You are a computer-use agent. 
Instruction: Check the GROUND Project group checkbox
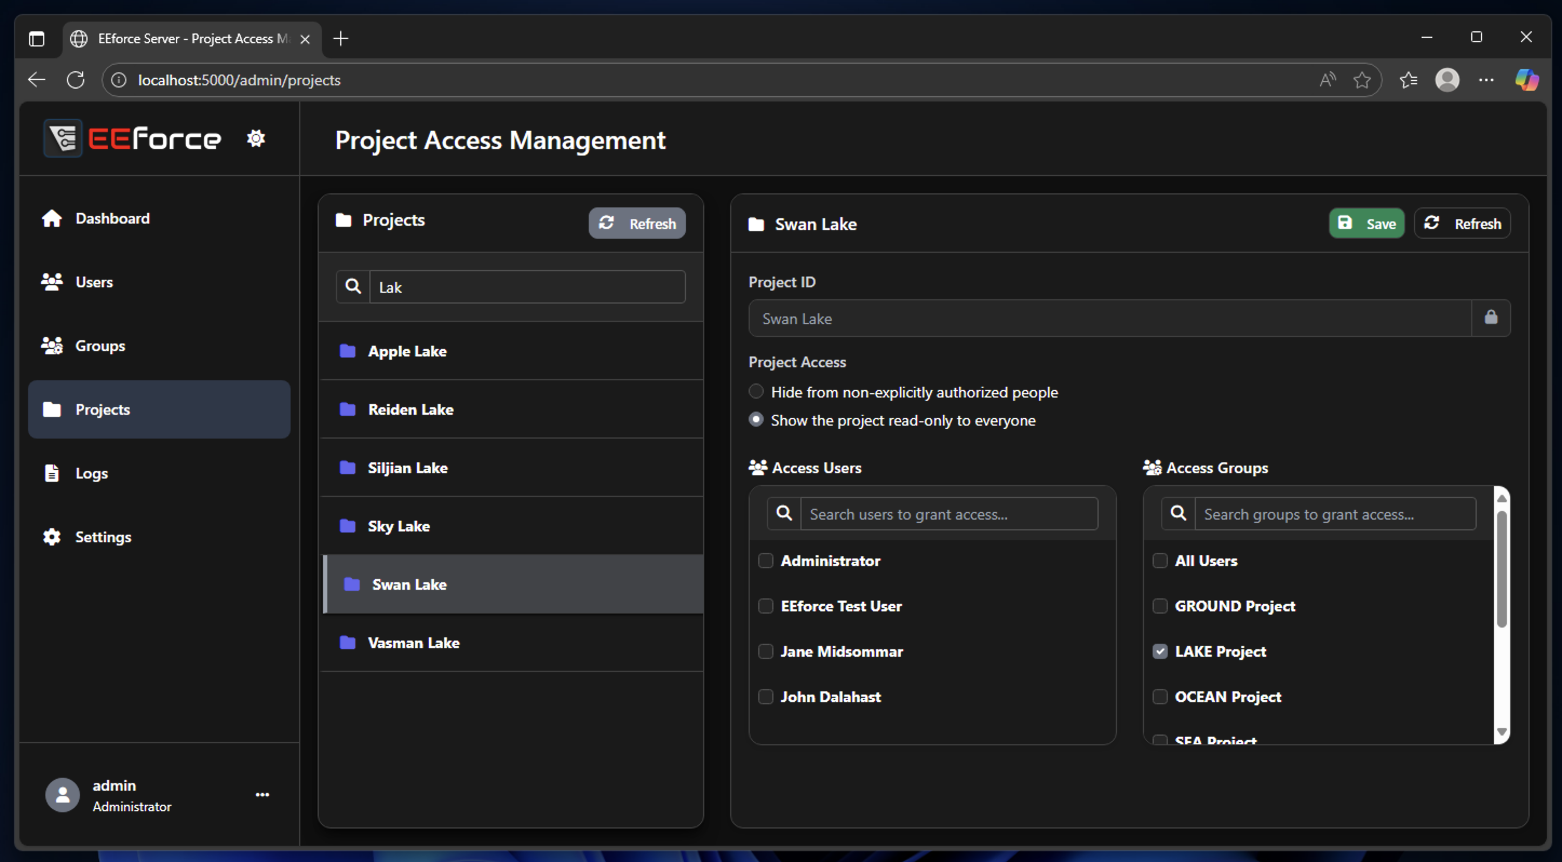(x=1160, y=606)
